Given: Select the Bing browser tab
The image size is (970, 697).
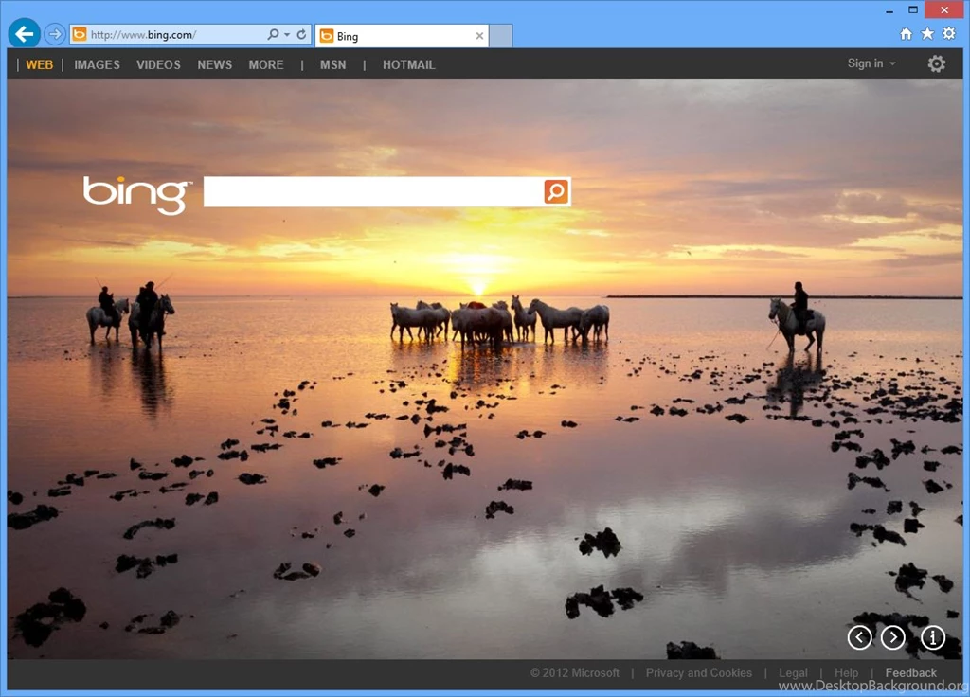Looking at the screenshot, I should pos(398,35).
